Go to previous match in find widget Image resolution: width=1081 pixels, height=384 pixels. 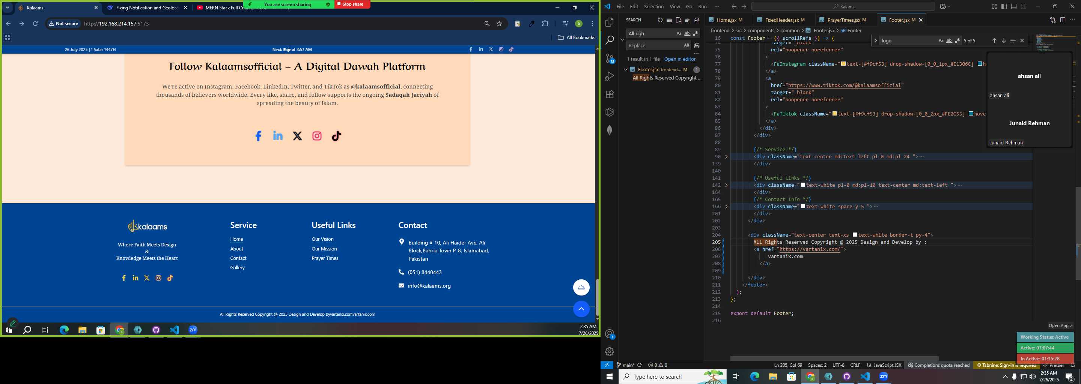[994, 40]
